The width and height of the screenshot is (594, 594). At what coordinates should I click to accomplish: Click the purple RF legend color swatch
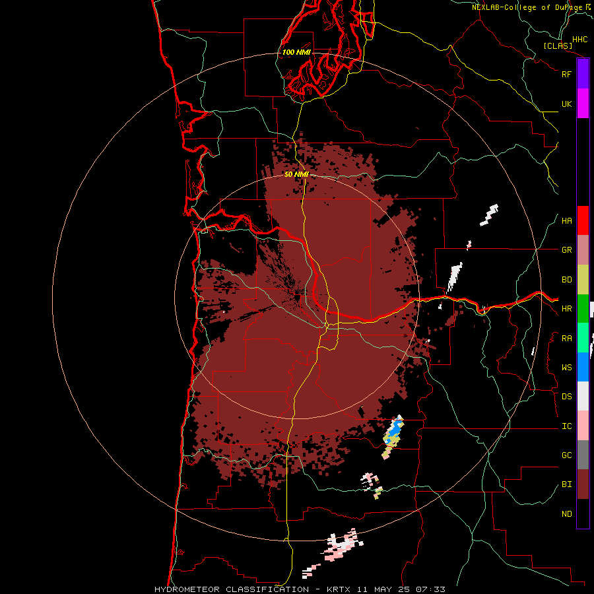[583, 74]
